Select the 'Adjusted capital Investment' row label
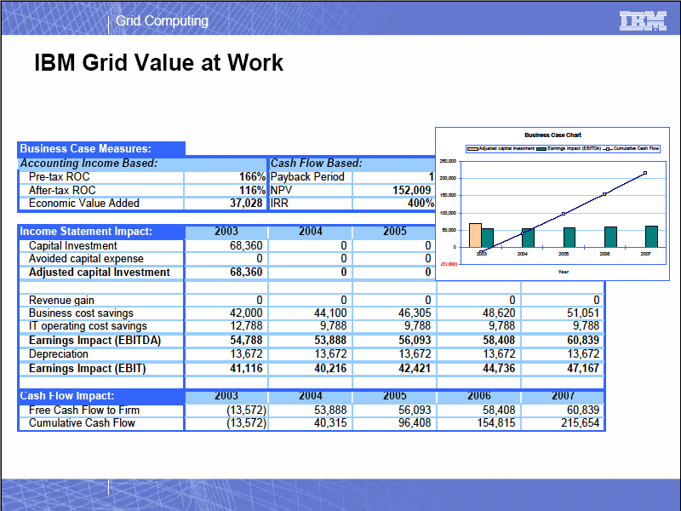 [x=100, y=273]
